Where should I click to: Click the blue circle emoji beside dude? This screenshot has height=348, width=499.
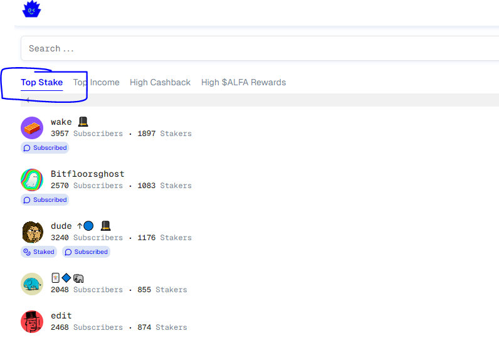tap(88, 226)
